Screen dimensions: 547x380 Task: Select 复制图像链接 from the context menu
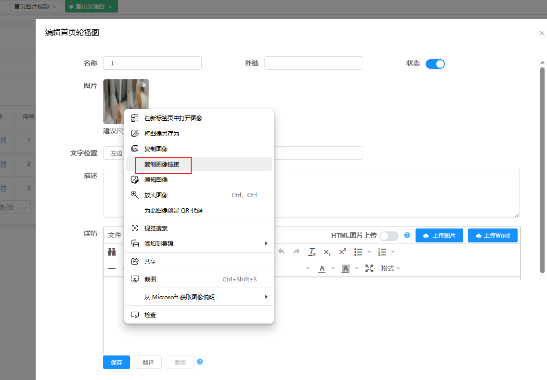tap(162, 165)
